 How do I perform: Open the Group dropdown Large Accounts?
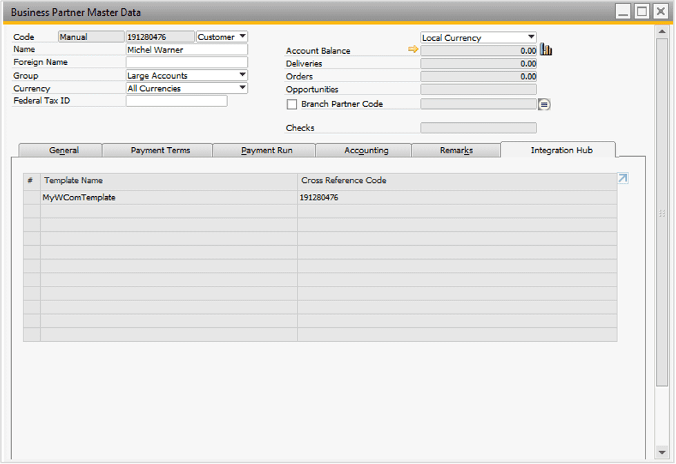point(186,75)
